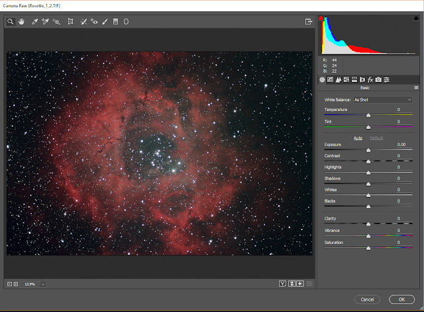Select the Transform tool
The height and width of the screenshot is (312, 424).
(70, 22)
